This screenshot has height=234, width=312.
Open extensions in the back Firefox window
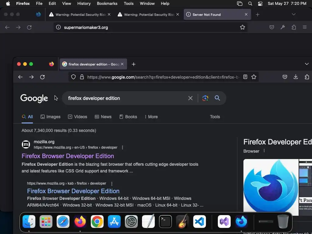click(x=294, y=27)
